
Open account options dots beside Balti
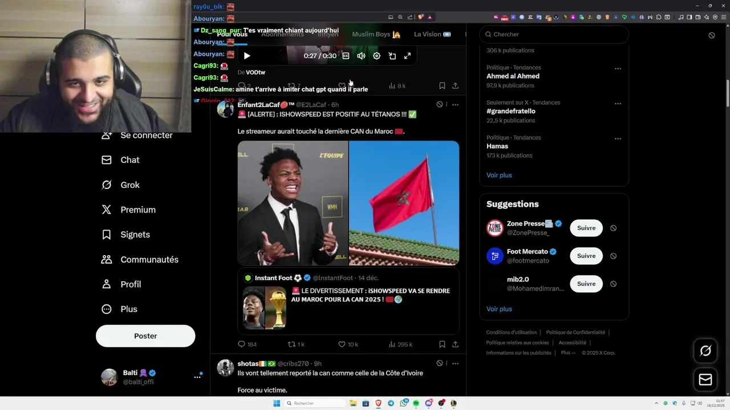pos(197,376)
